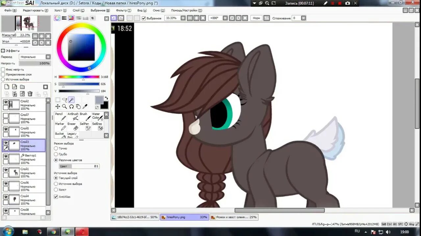
Task: Select layer Слой1 in layer list
Action: [x=24, y=172]
